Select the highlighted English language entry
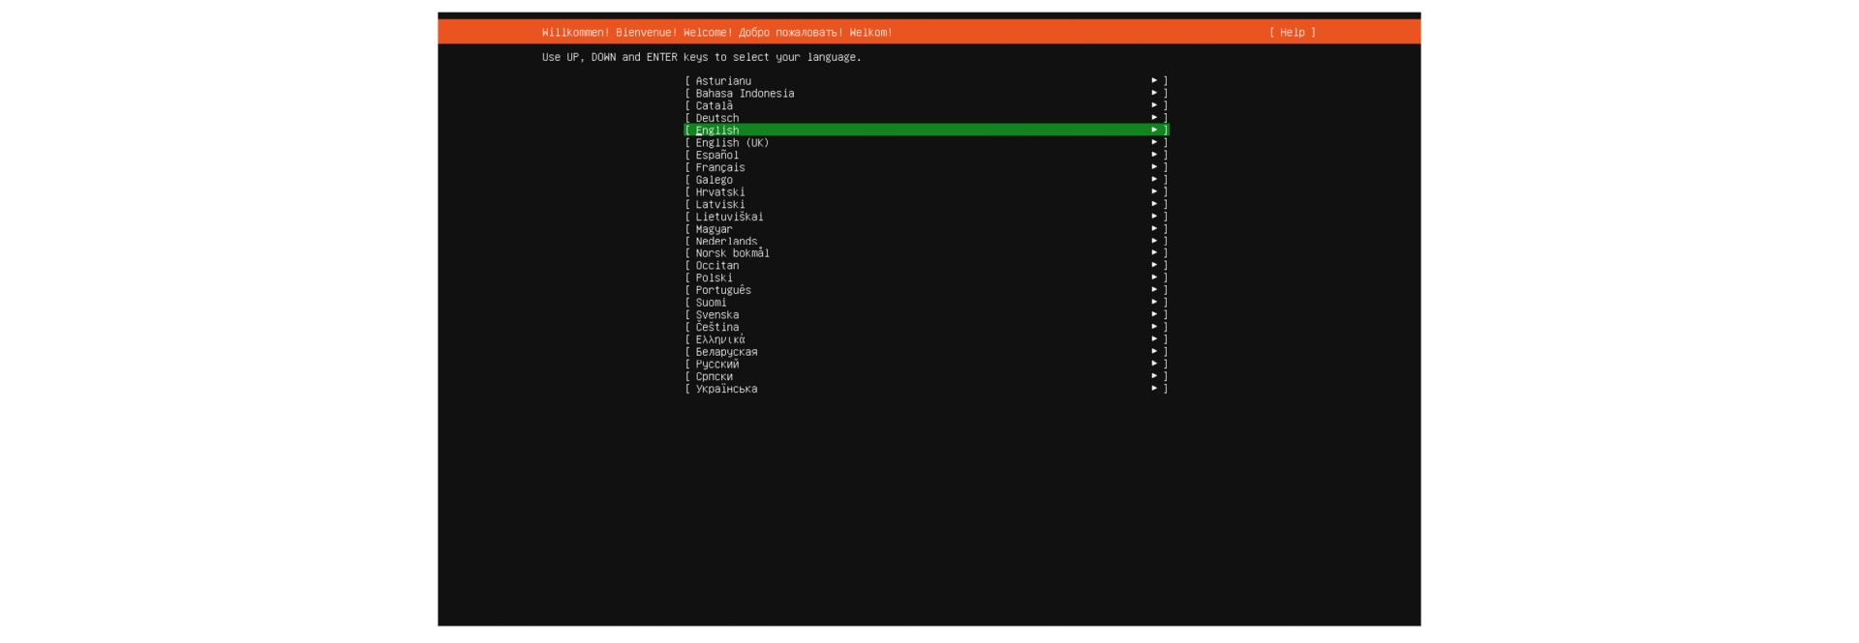This screenshot has height=643, width=1859. pyautogui.click(x=716, y=131)
